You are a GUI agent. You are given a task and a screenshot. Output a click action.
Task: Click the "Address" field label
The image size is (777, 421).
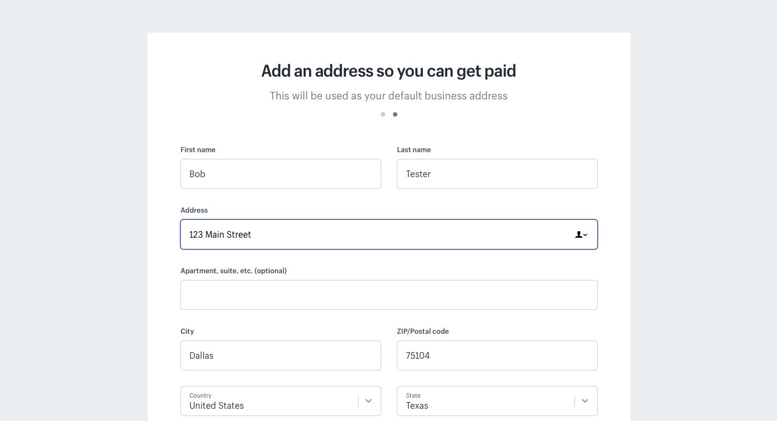click(194, 210)
